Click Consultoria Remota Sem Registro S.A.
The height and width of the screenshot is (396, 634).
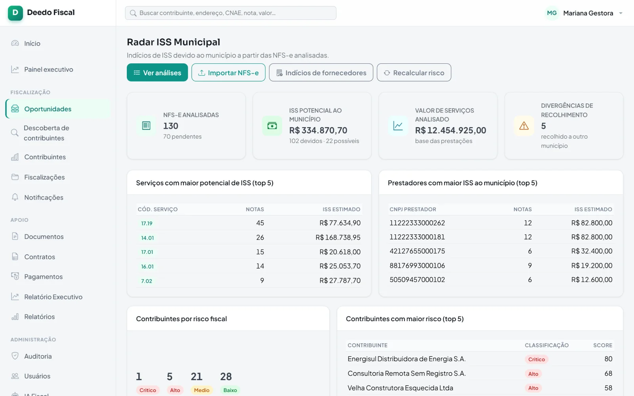(407, 373)
